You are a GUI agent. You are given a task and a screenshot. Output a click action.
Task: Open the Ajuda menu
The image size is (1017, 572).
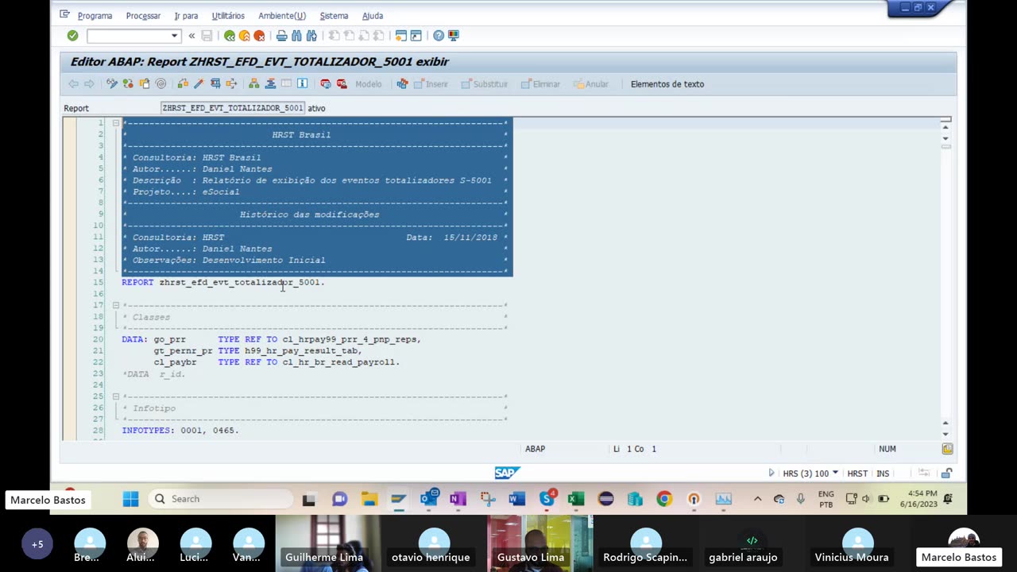pos(373,16)
